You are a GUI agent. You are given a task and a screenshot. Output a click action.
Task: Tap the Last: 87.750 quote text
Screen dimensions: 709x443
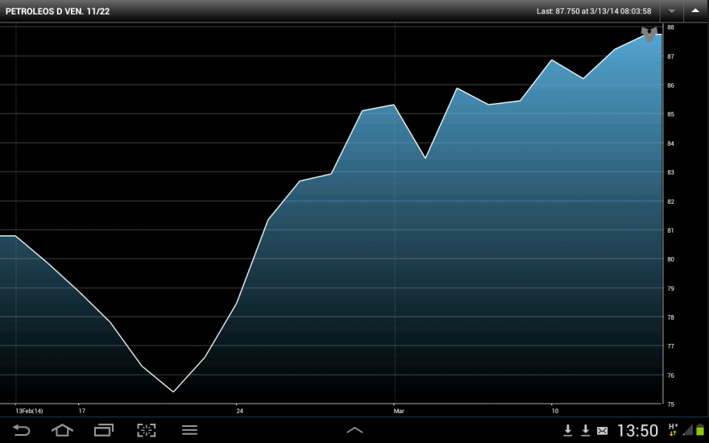[x=594, y=11]
